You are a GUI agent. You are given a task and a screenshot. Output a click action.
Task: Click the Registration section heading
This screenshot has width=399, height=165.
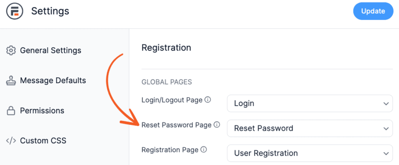pyautogui.click(x=166, y=47)
